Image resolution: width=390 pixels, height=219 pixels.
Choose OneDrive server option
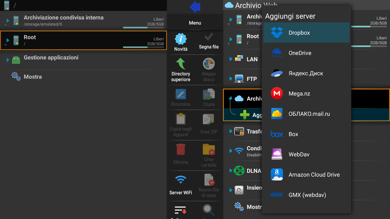pyautogui.click(x=306, y=53)
